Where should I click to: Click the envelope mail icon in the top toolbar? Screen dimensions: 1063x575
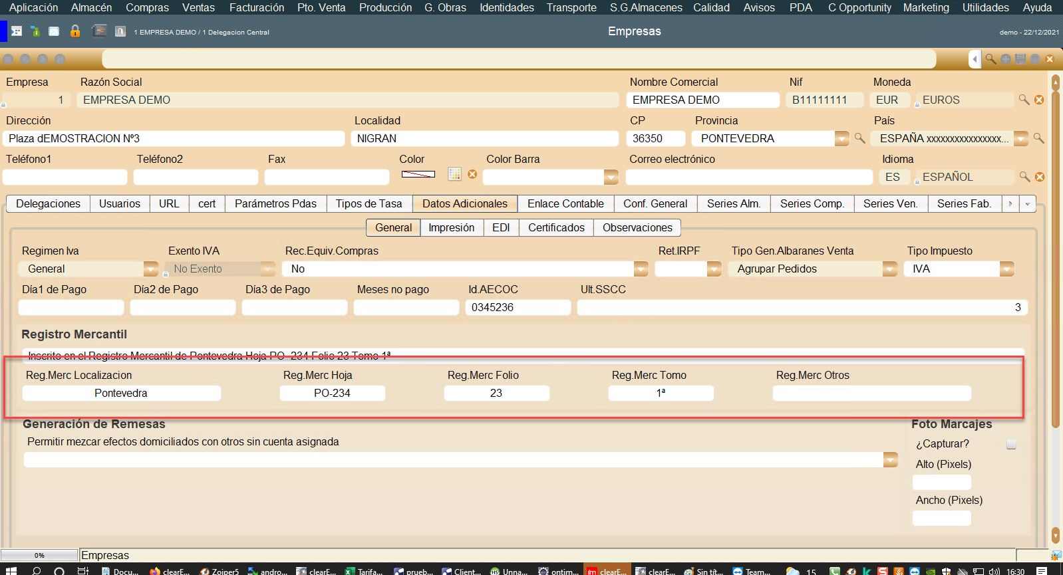(54, 31)
